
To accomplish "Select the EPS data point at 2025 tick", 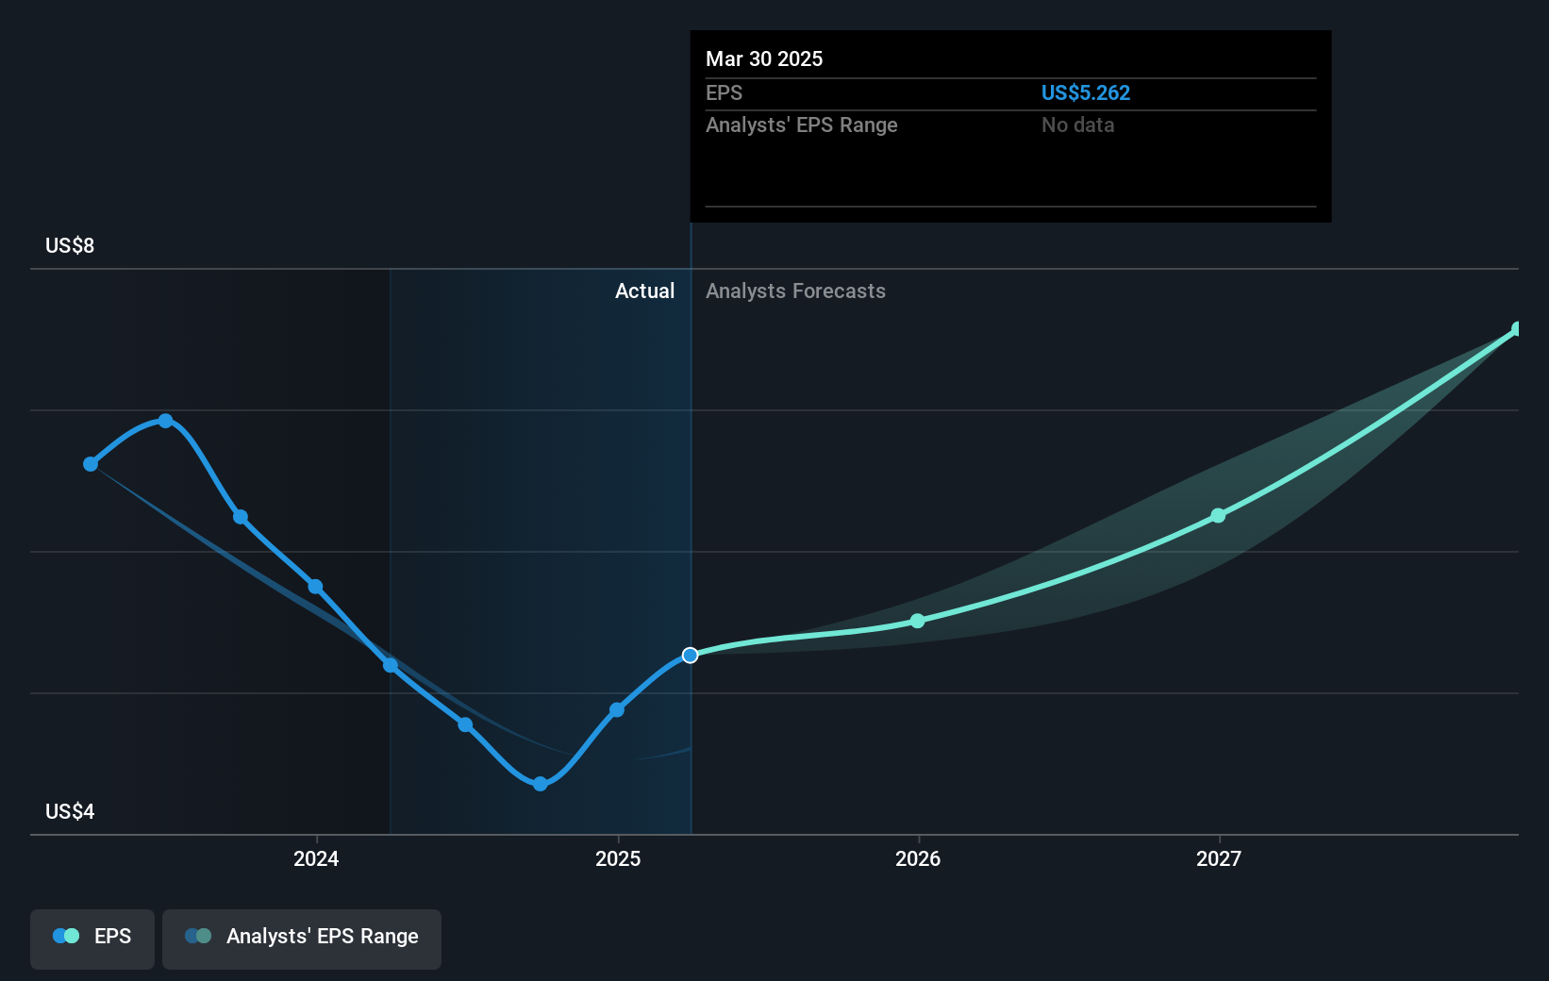I will click(617, 709).
